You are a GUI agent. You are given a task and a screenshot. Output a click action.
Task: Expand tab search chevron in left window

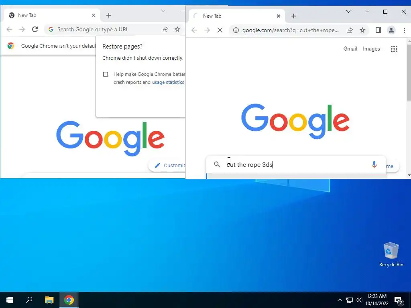pyautogui.click(x=163, y=11)
